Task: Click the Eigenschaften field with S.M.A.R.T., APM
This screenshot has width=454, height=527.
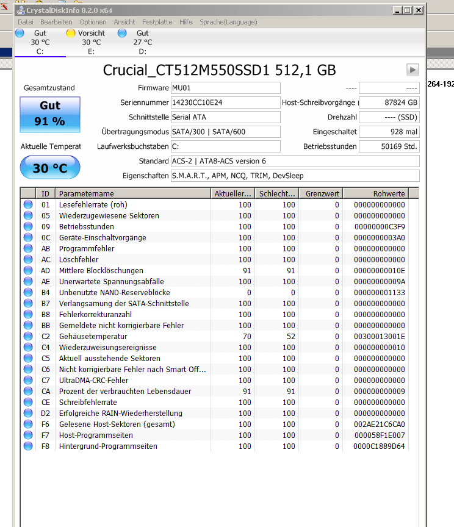Action: click(295, 176)
